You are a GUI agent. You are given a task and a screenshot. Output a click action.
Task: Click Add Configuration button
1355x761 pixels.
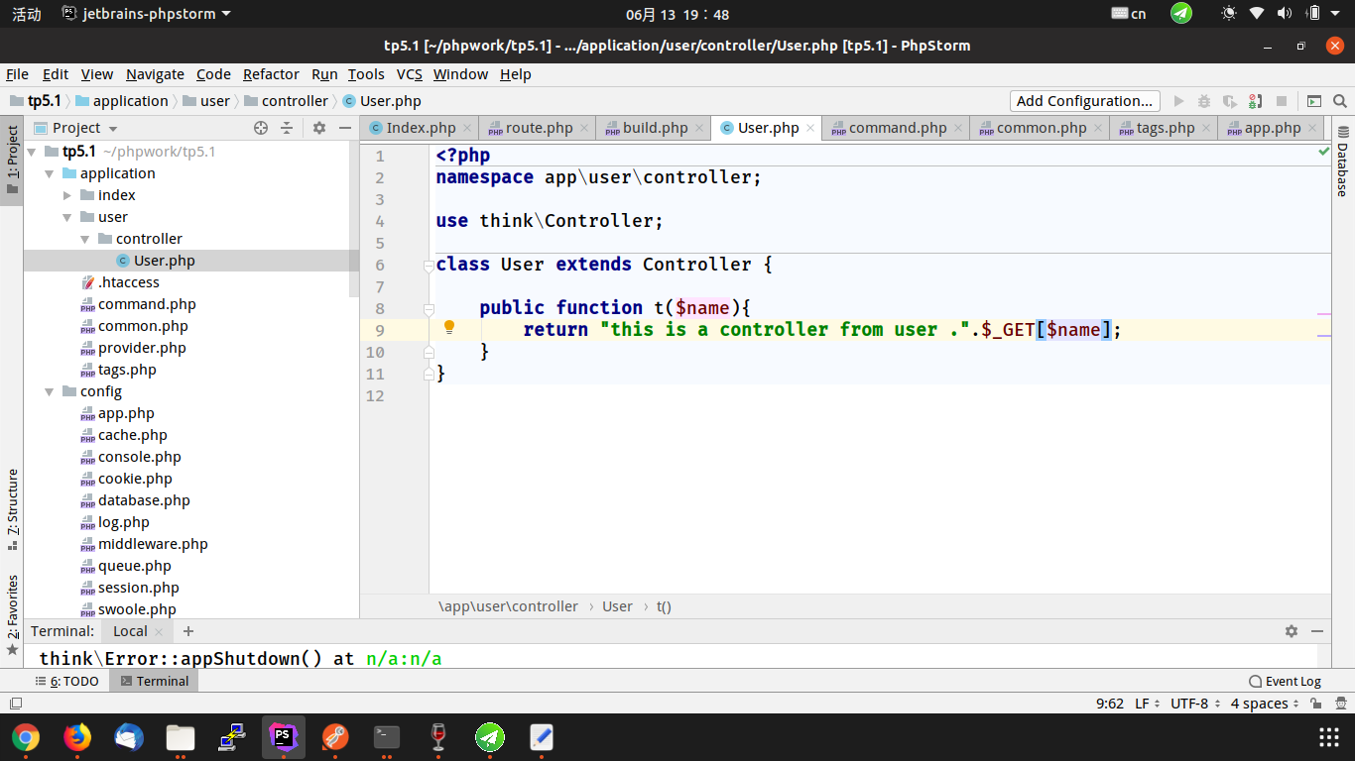coord(1084,101)
